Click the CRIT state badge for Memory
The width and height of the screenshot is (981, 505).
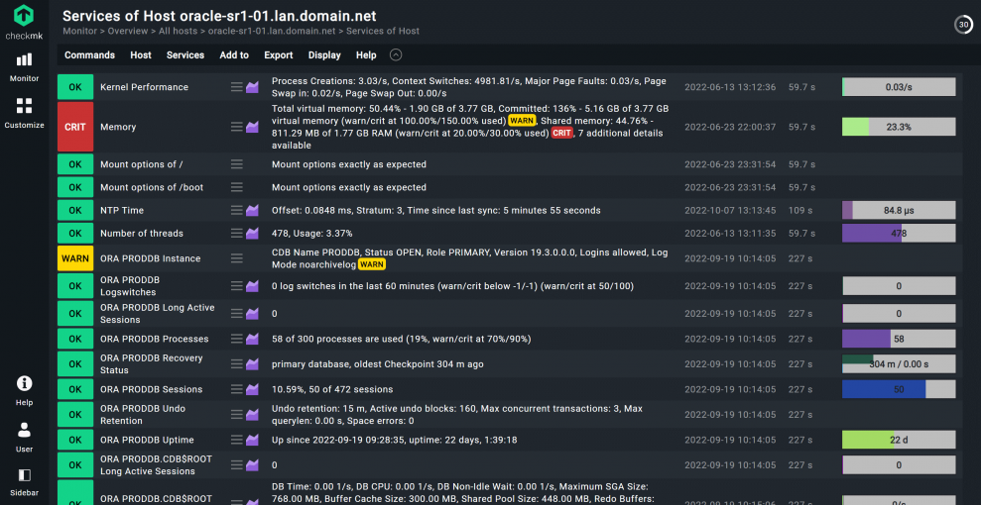(75, 127)
